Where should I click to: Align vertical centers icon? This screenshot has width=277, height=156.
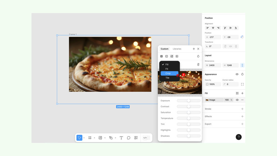230,28
